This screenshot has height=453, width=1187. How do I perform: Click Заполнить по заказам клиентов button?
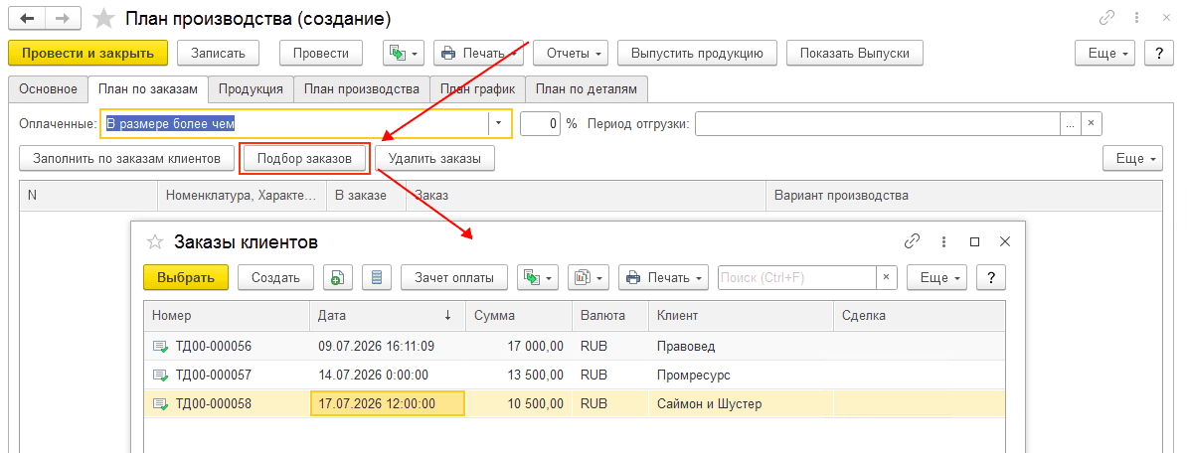click(126, 159)
